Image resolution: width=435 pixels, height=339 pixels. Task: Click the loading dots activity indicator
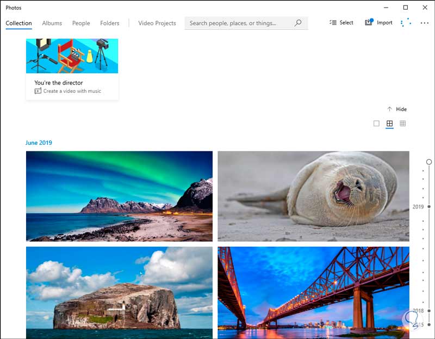click(x=406, y=22)
